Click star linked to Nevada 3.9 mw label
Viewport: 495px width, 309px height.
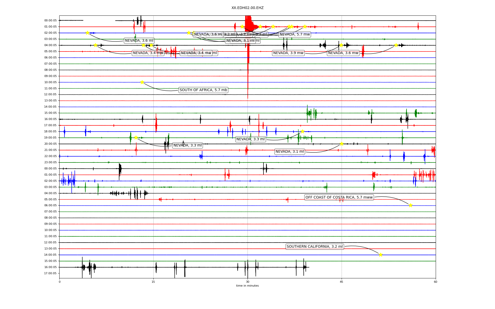[341, 45]
